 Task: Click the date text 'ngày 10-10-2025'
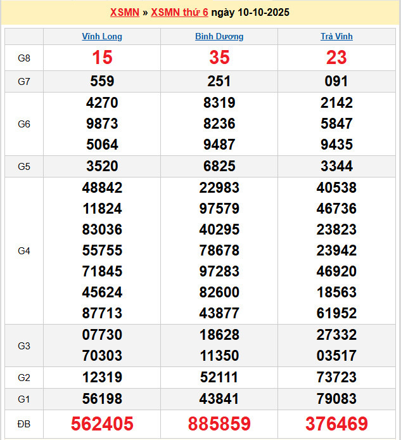[250, 12]
